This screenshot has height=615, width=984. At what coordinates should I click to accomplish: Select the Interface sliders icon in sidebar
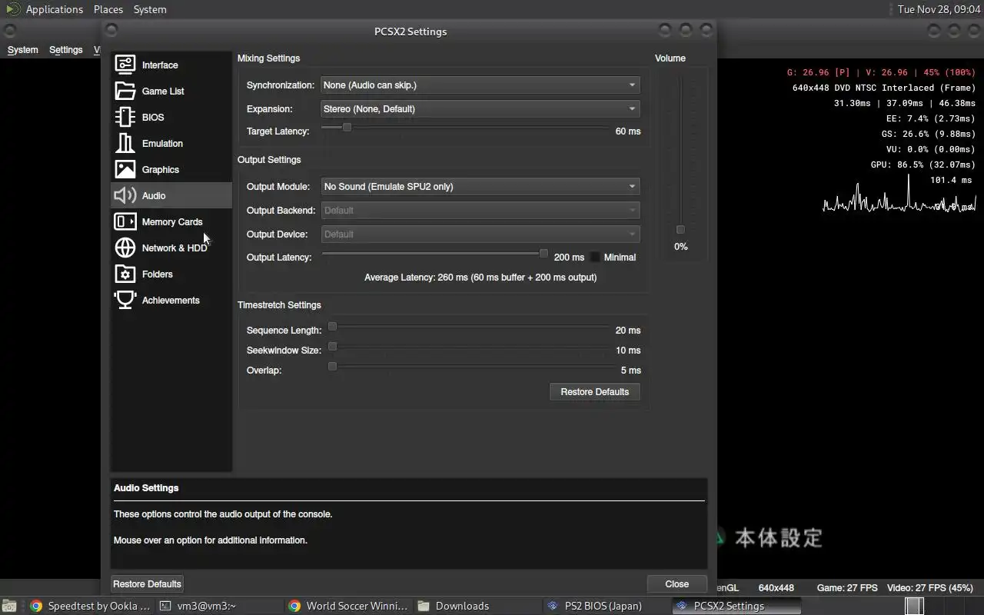[125, 65]
